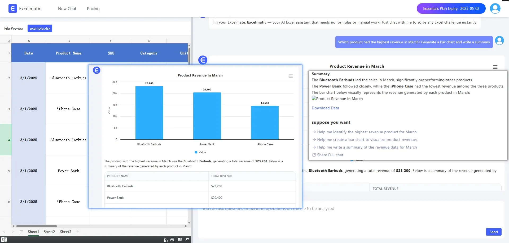The height and width of the screenshot is (243, 509).
Task: Add a new sheet with plus icon
Action: pos(78,232)
